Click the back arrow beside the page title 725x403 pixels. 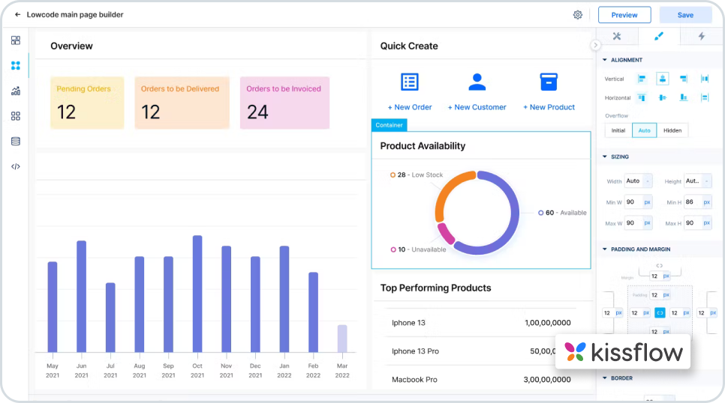tap(18, 15)
